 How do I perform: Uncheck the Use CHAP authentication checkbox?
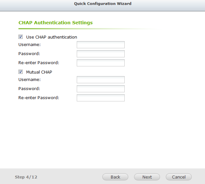[x=20, y=37]
